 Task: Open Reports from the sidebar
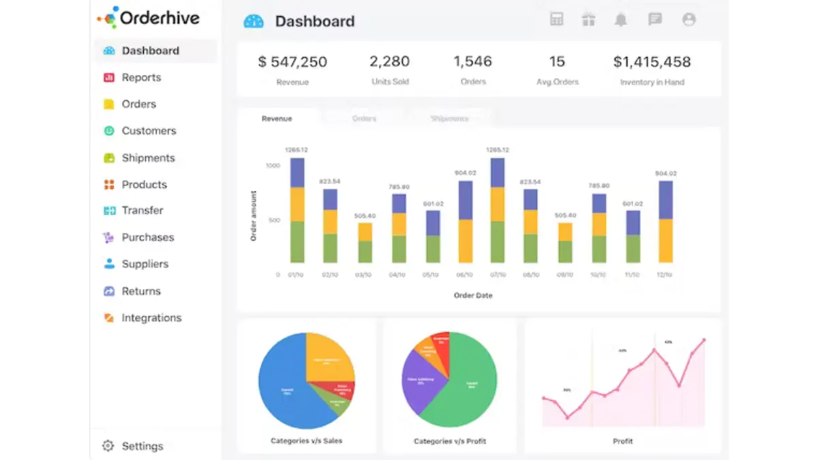[141, 78]
